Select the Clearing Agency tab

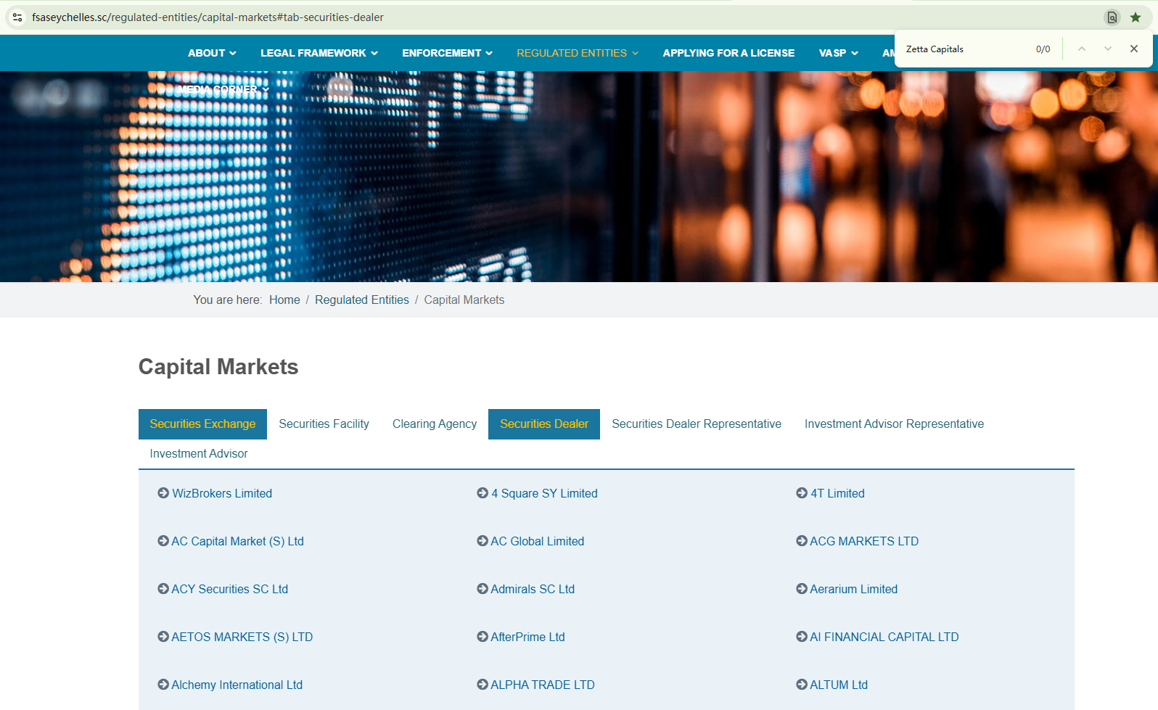click(434, 424)
